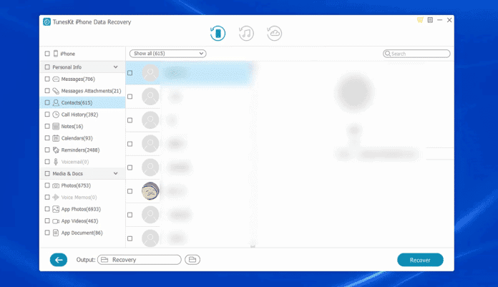
Task: Close the TunesKit window
Action: (x=449, y=20)
